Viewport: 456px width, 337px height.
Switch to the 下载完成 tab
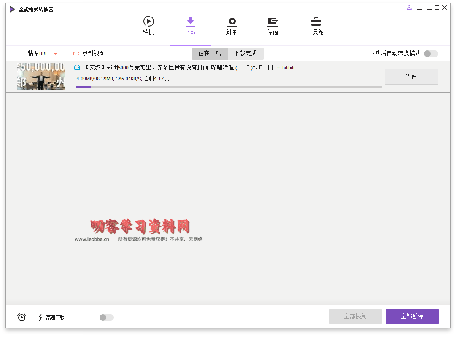pyautogui.click(x=245, y=54)
